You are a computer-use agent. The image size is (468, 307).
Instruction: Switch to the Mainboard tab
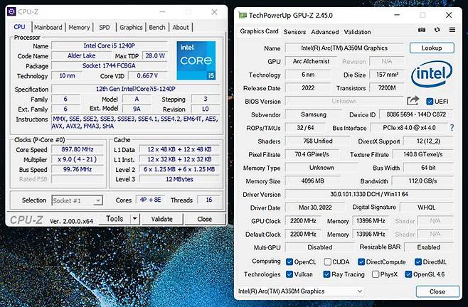[48, 27]
